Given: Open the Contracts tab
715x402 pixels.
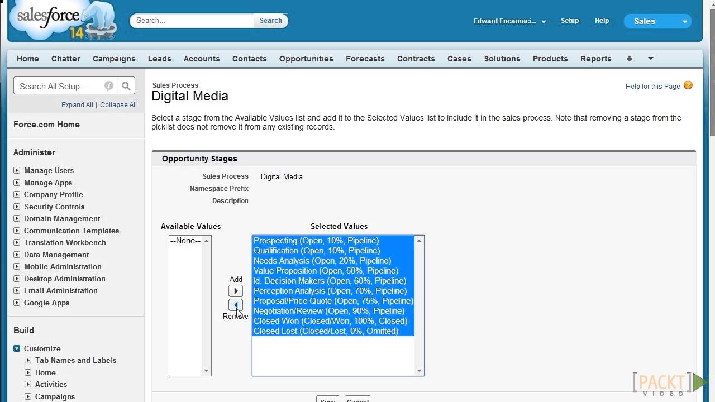Looking at the screenshot, I should 416,59.
